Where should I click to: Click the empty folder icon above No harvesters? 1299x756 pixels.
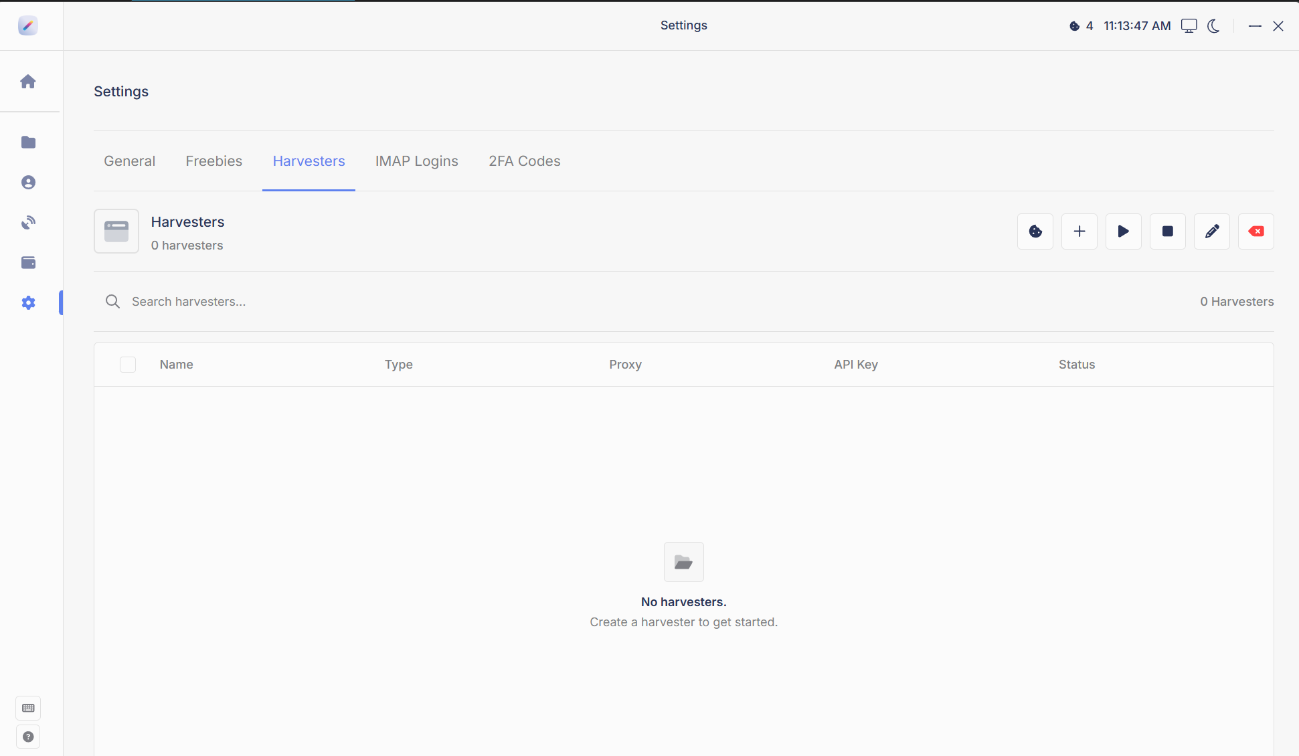(684, 562)
